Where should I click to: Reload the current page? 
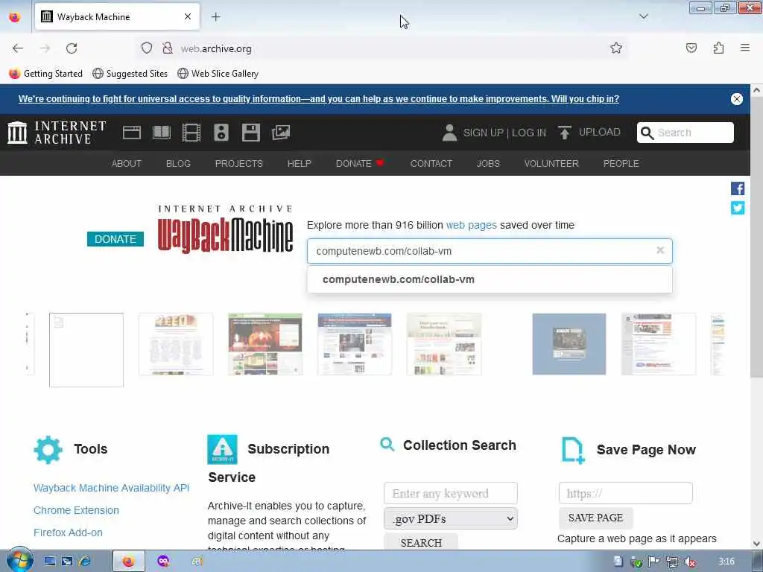pos(72,48)
